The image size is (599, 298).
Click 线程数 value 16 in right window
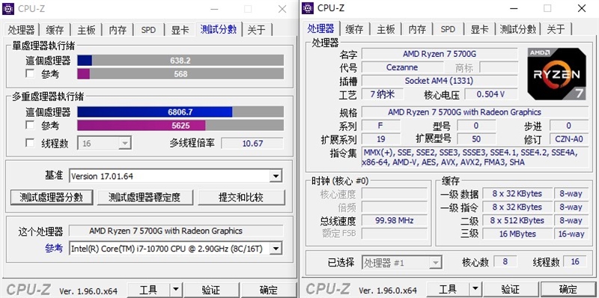(575, 262)
